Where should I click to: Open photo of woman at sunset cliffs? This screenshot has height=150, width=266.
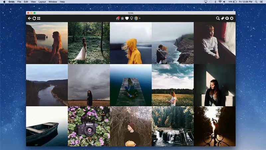point(47,43)
